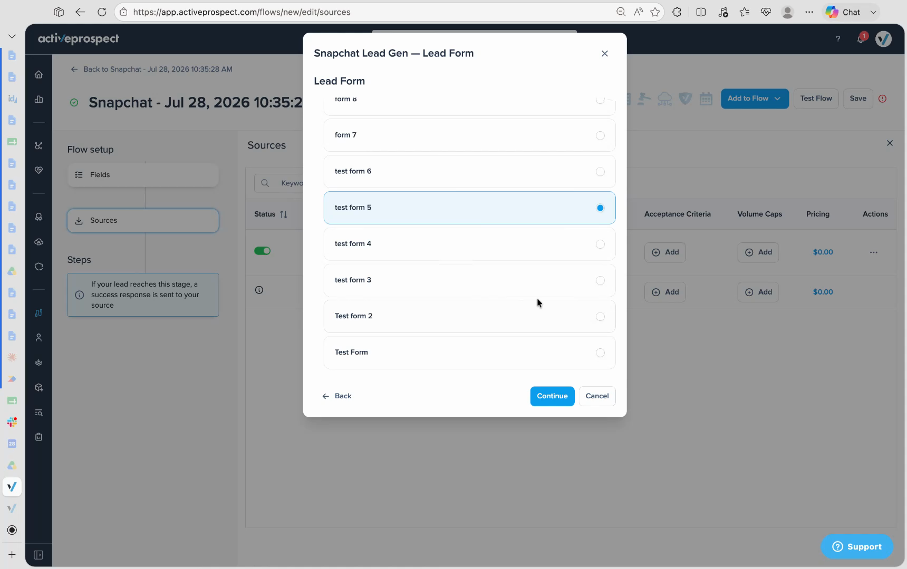This screenshot has height=569, width=907.
Task: Open notifications bell with red badge
Action: click(x=861, y=39)
